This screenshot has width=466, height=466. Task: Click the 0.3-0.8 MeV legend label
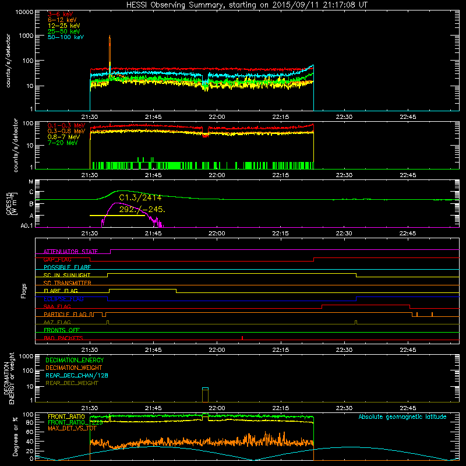[x=66, y=131]
